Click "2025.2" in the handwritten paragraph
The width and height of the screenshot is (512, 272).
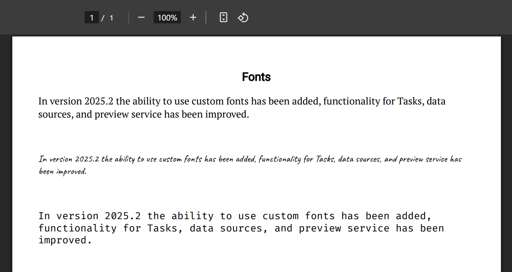87,159
